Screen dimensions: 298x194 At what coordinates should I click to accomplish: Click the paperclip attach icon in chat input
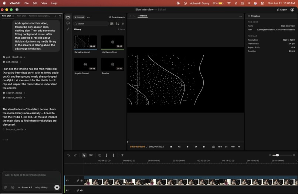tap(6, 187)
